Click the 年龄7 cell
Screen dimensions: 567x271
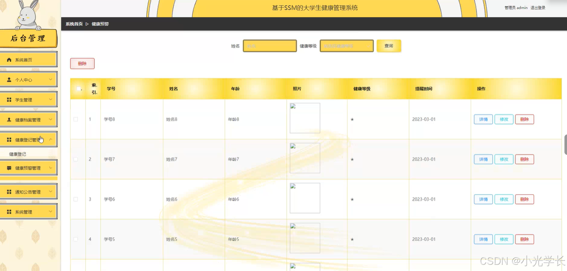[233, 159]
